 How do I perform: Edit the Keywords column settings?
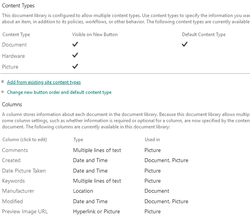click(x=13, y=181)
